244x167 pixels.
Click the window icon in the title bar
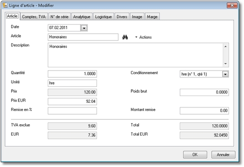[5, 5]
